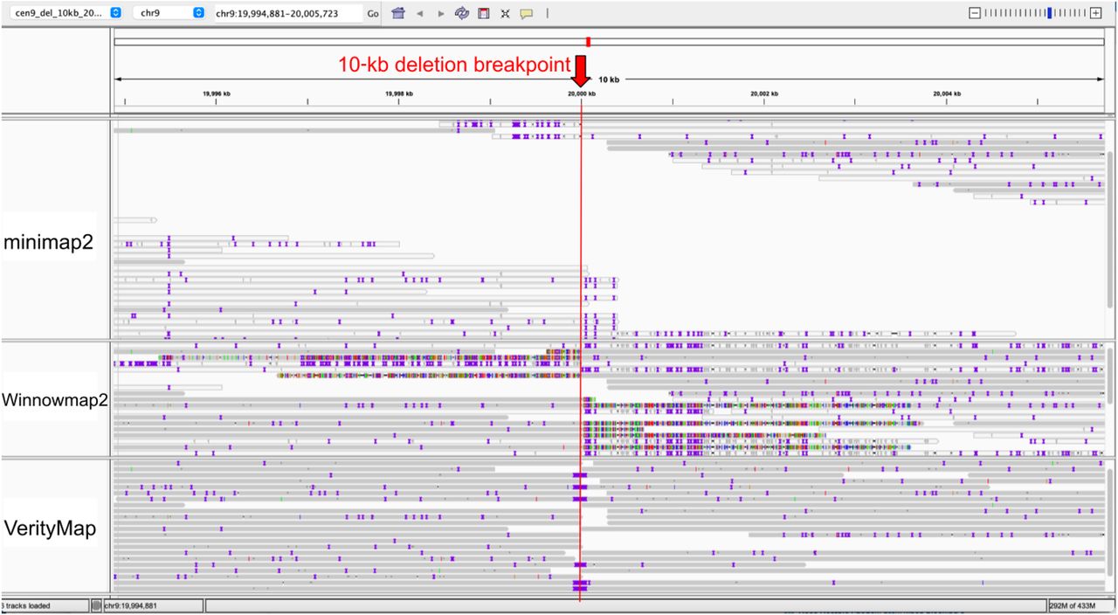Click the 19,996 kb ruler label

217,93
